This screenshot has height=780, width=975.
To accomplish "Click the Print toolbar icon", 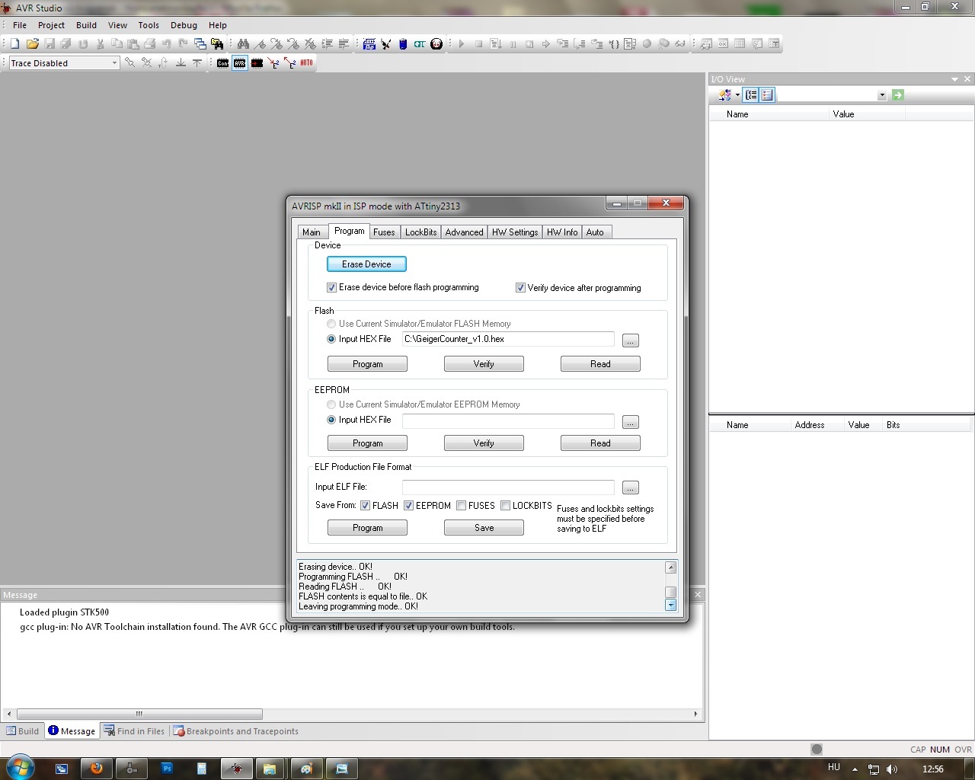I will 150,44.
